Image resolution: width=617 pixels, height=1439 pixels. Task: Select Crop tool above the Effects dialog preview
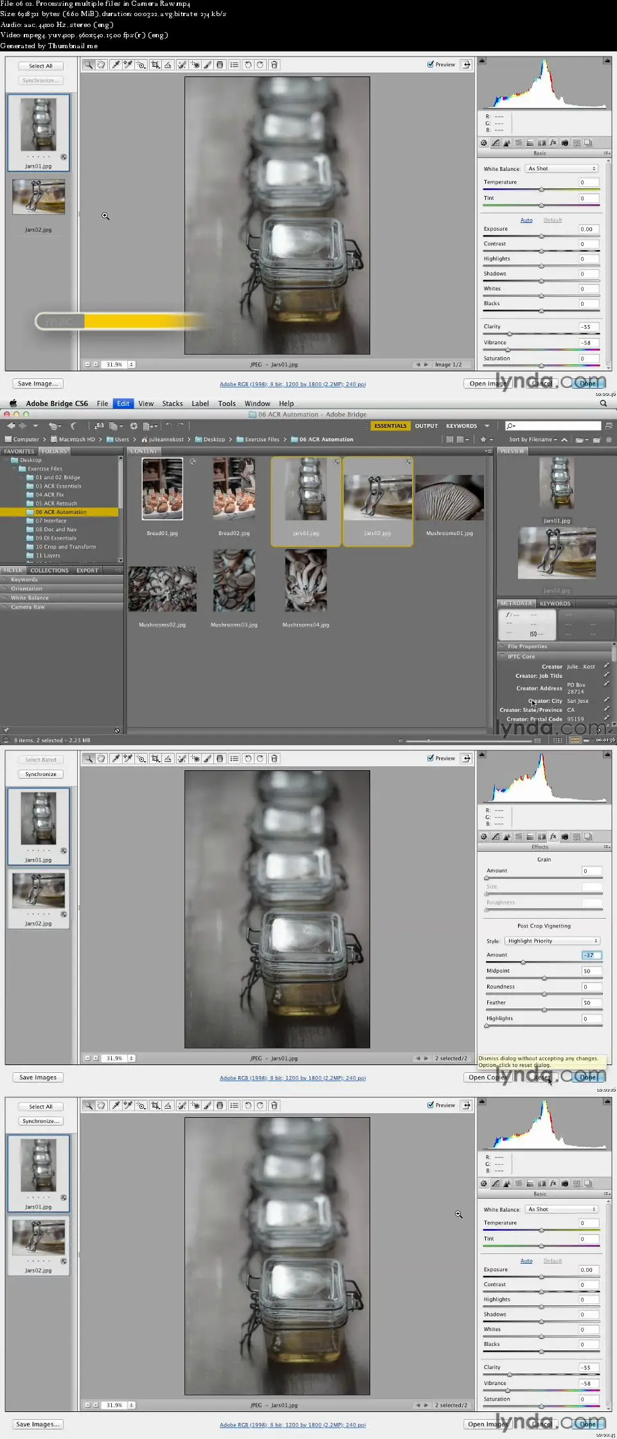pos(155,759)
